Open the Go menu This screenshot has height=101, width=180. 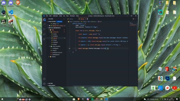point(64,16)
